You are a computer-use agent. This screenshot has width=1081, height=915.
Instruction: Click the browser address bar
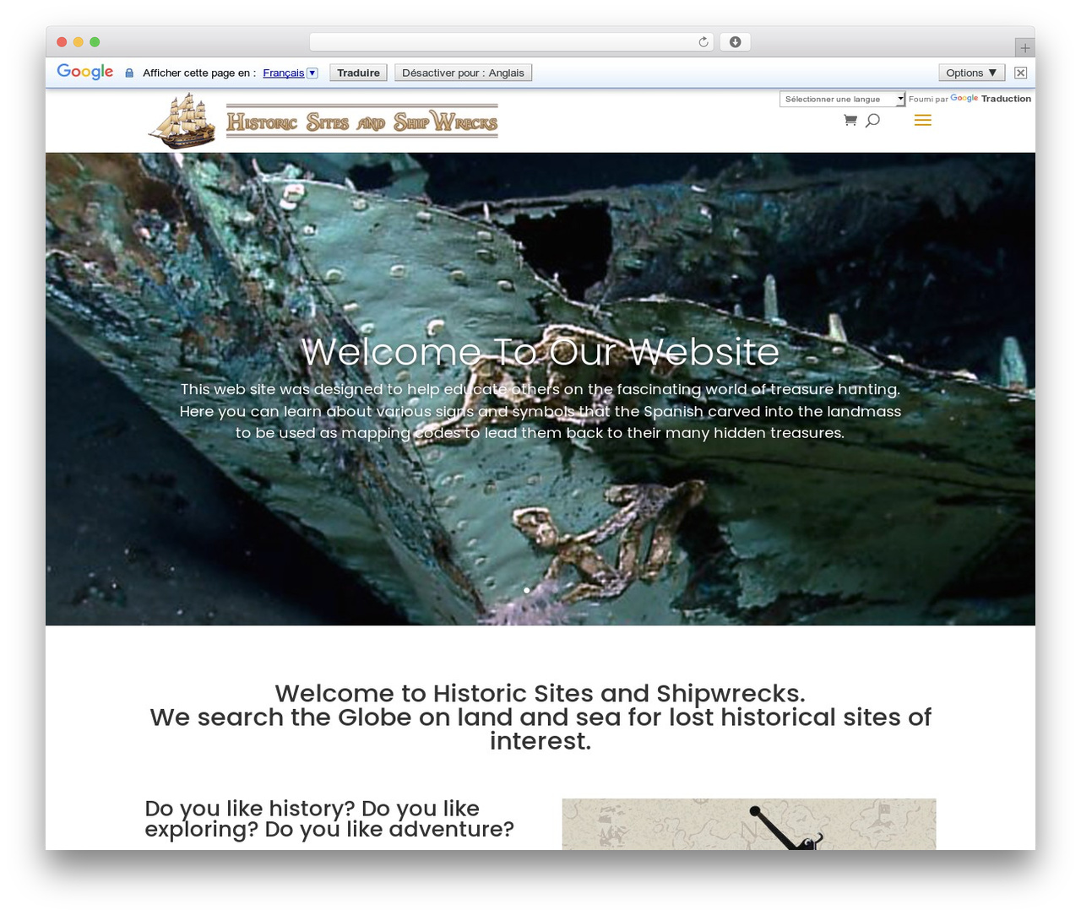[x=512, y=42]
